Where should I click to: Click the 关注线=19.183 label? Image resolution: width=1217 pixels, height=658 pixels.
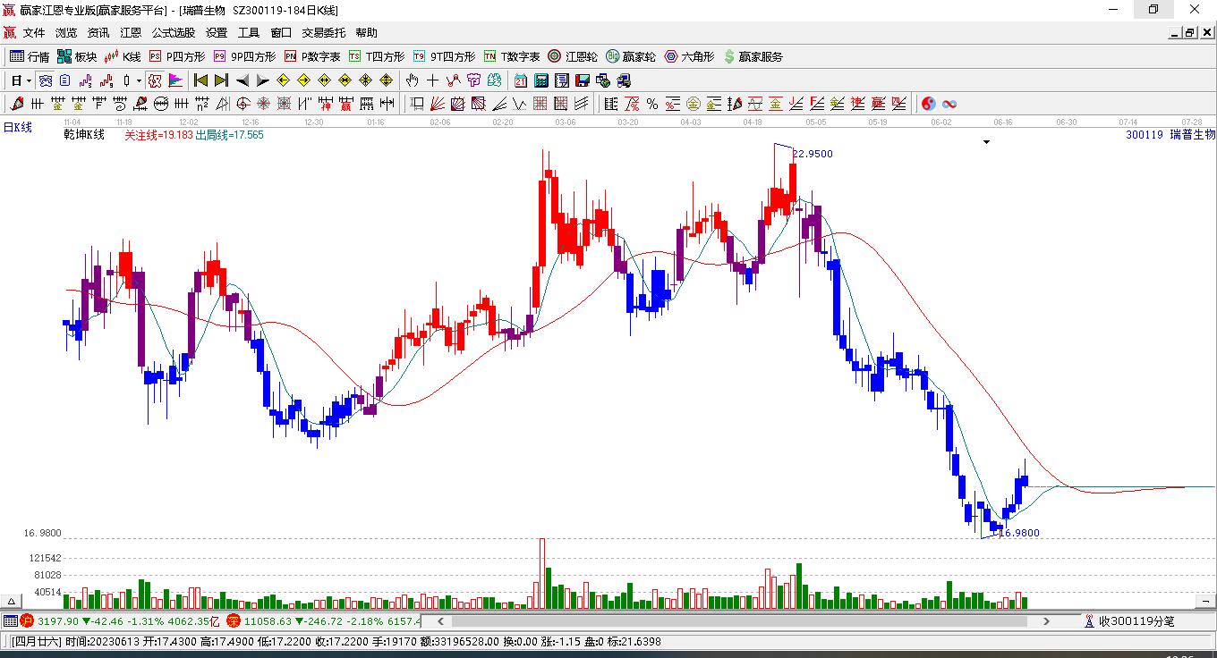(x=158, y=134)
